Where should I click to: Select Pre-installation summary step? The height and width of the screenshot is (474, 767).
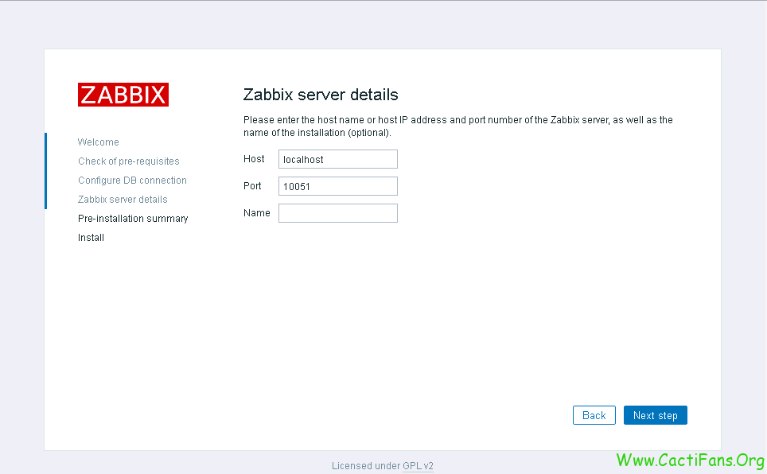coord(133,218)
